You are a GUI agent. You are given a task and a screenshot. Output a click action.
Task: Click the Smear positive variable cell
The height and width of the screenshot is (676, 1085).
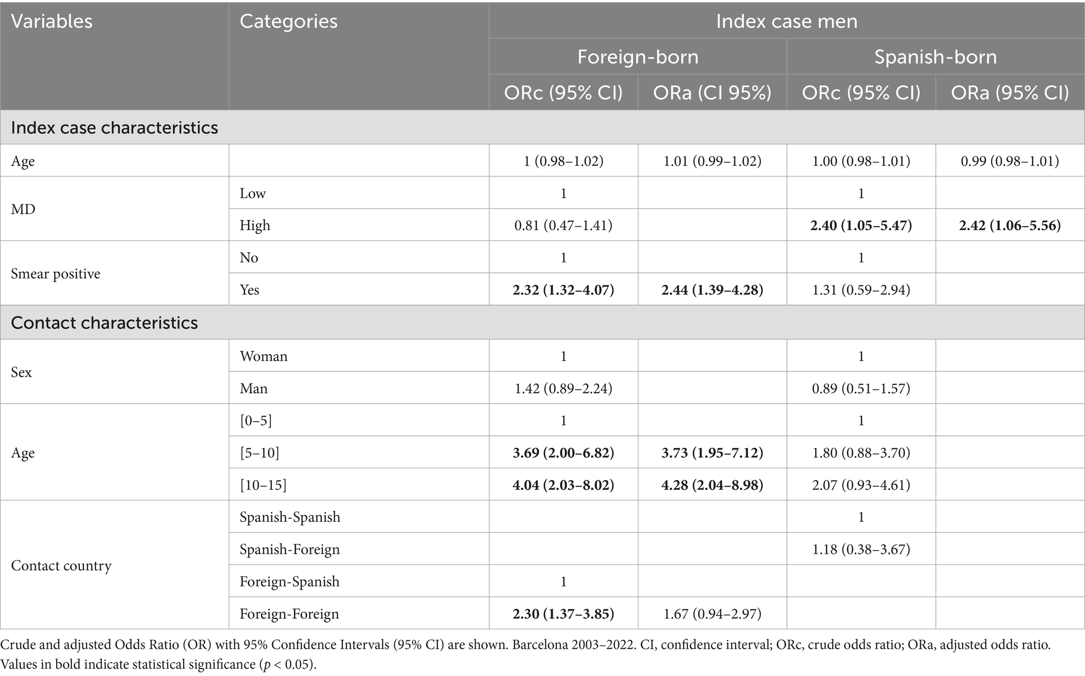(x=56, y=274)
